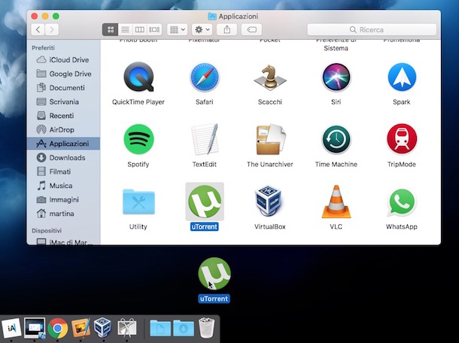459x343 pixels.
Task: Open iCloud Drive in the sidebar
Action: coord(63,59)
